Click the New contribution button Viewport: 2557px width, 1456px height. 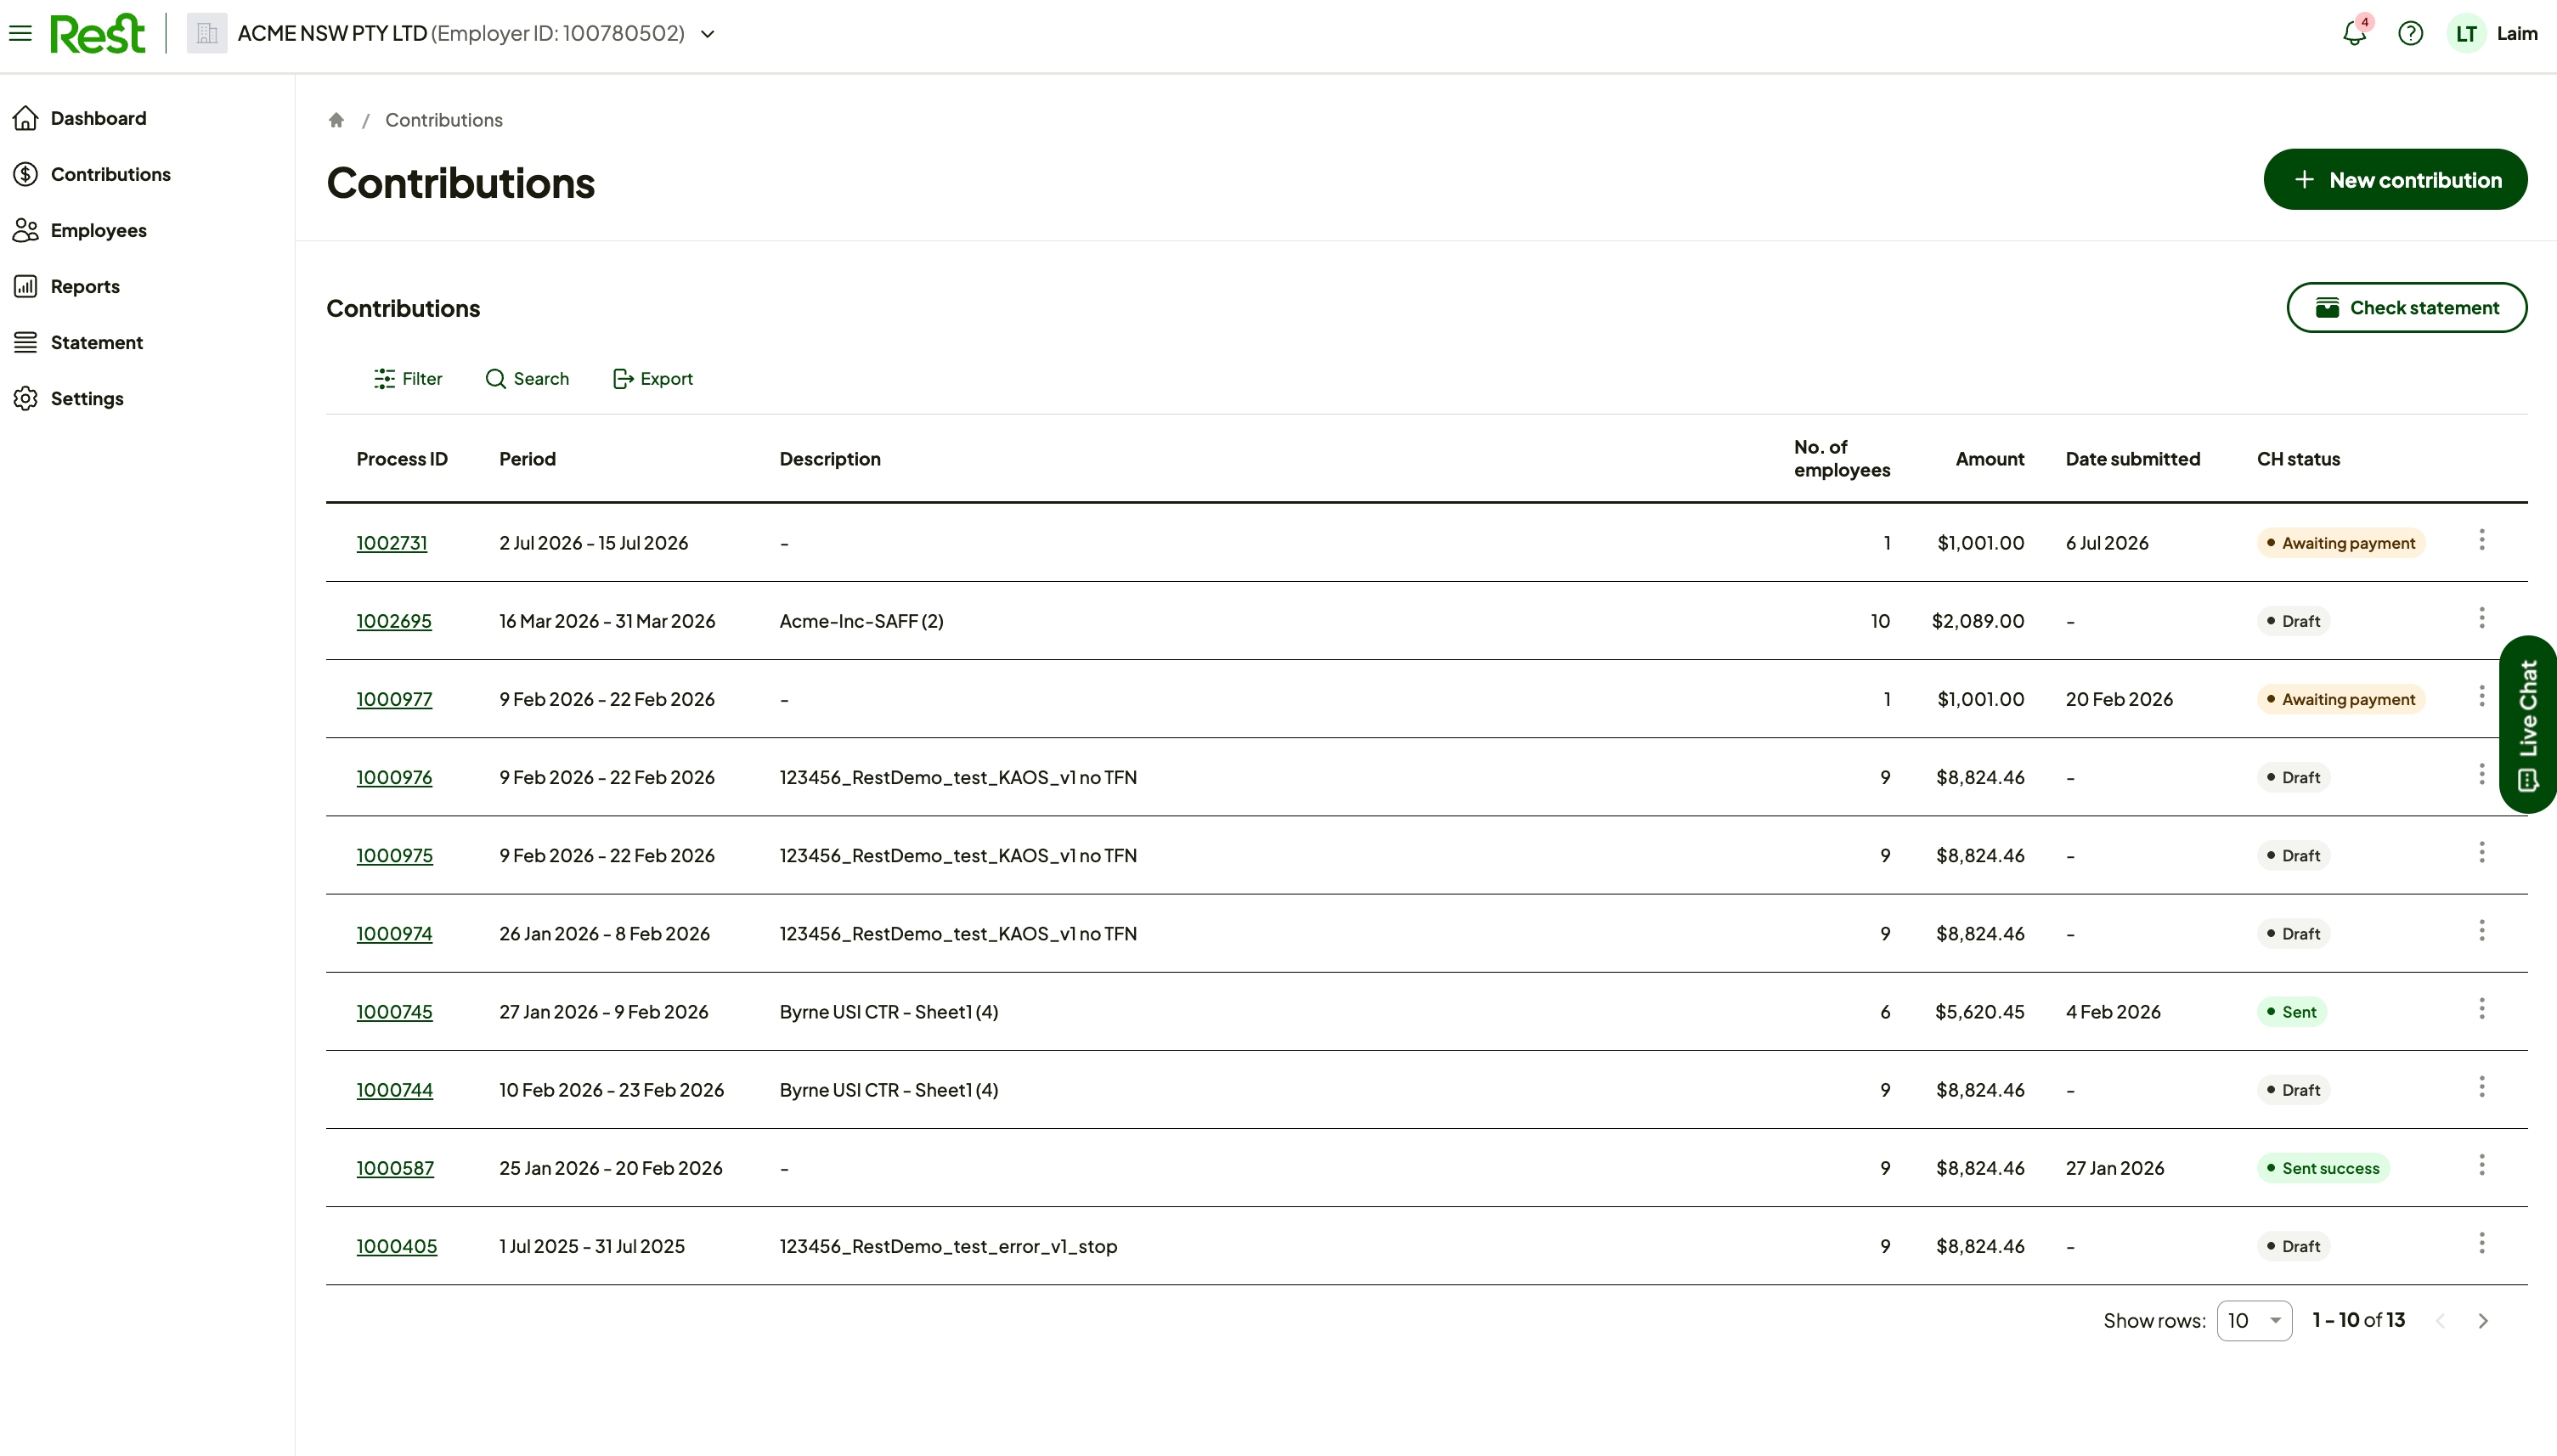tap(2395, 179)
